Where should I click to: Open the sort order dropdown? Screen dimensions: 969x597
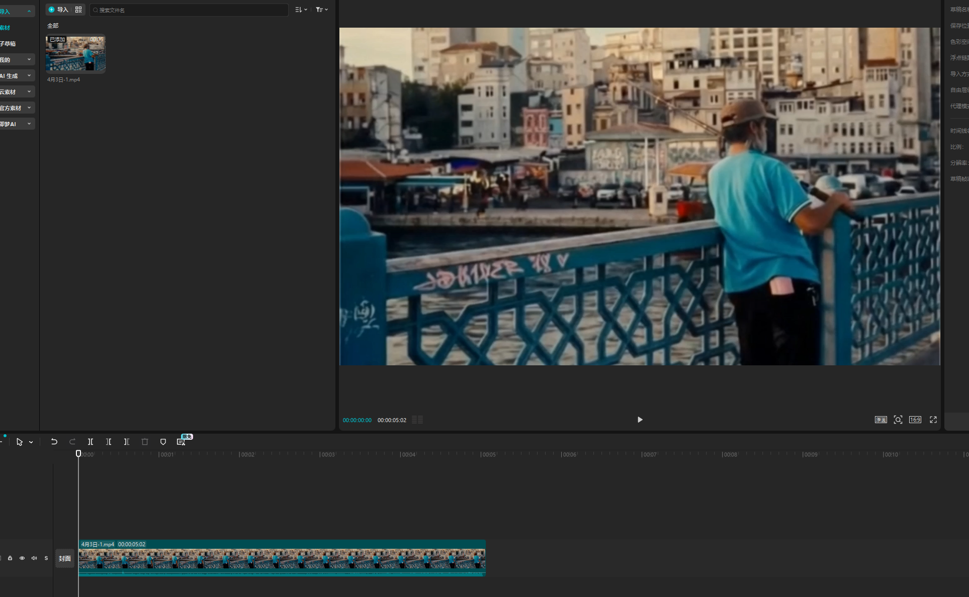pos(301,10)
